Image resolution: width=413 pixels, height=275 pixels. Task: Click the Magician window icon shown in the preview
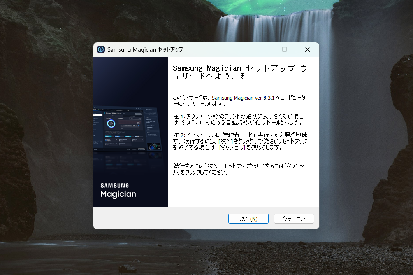click(x=105, y=113)
